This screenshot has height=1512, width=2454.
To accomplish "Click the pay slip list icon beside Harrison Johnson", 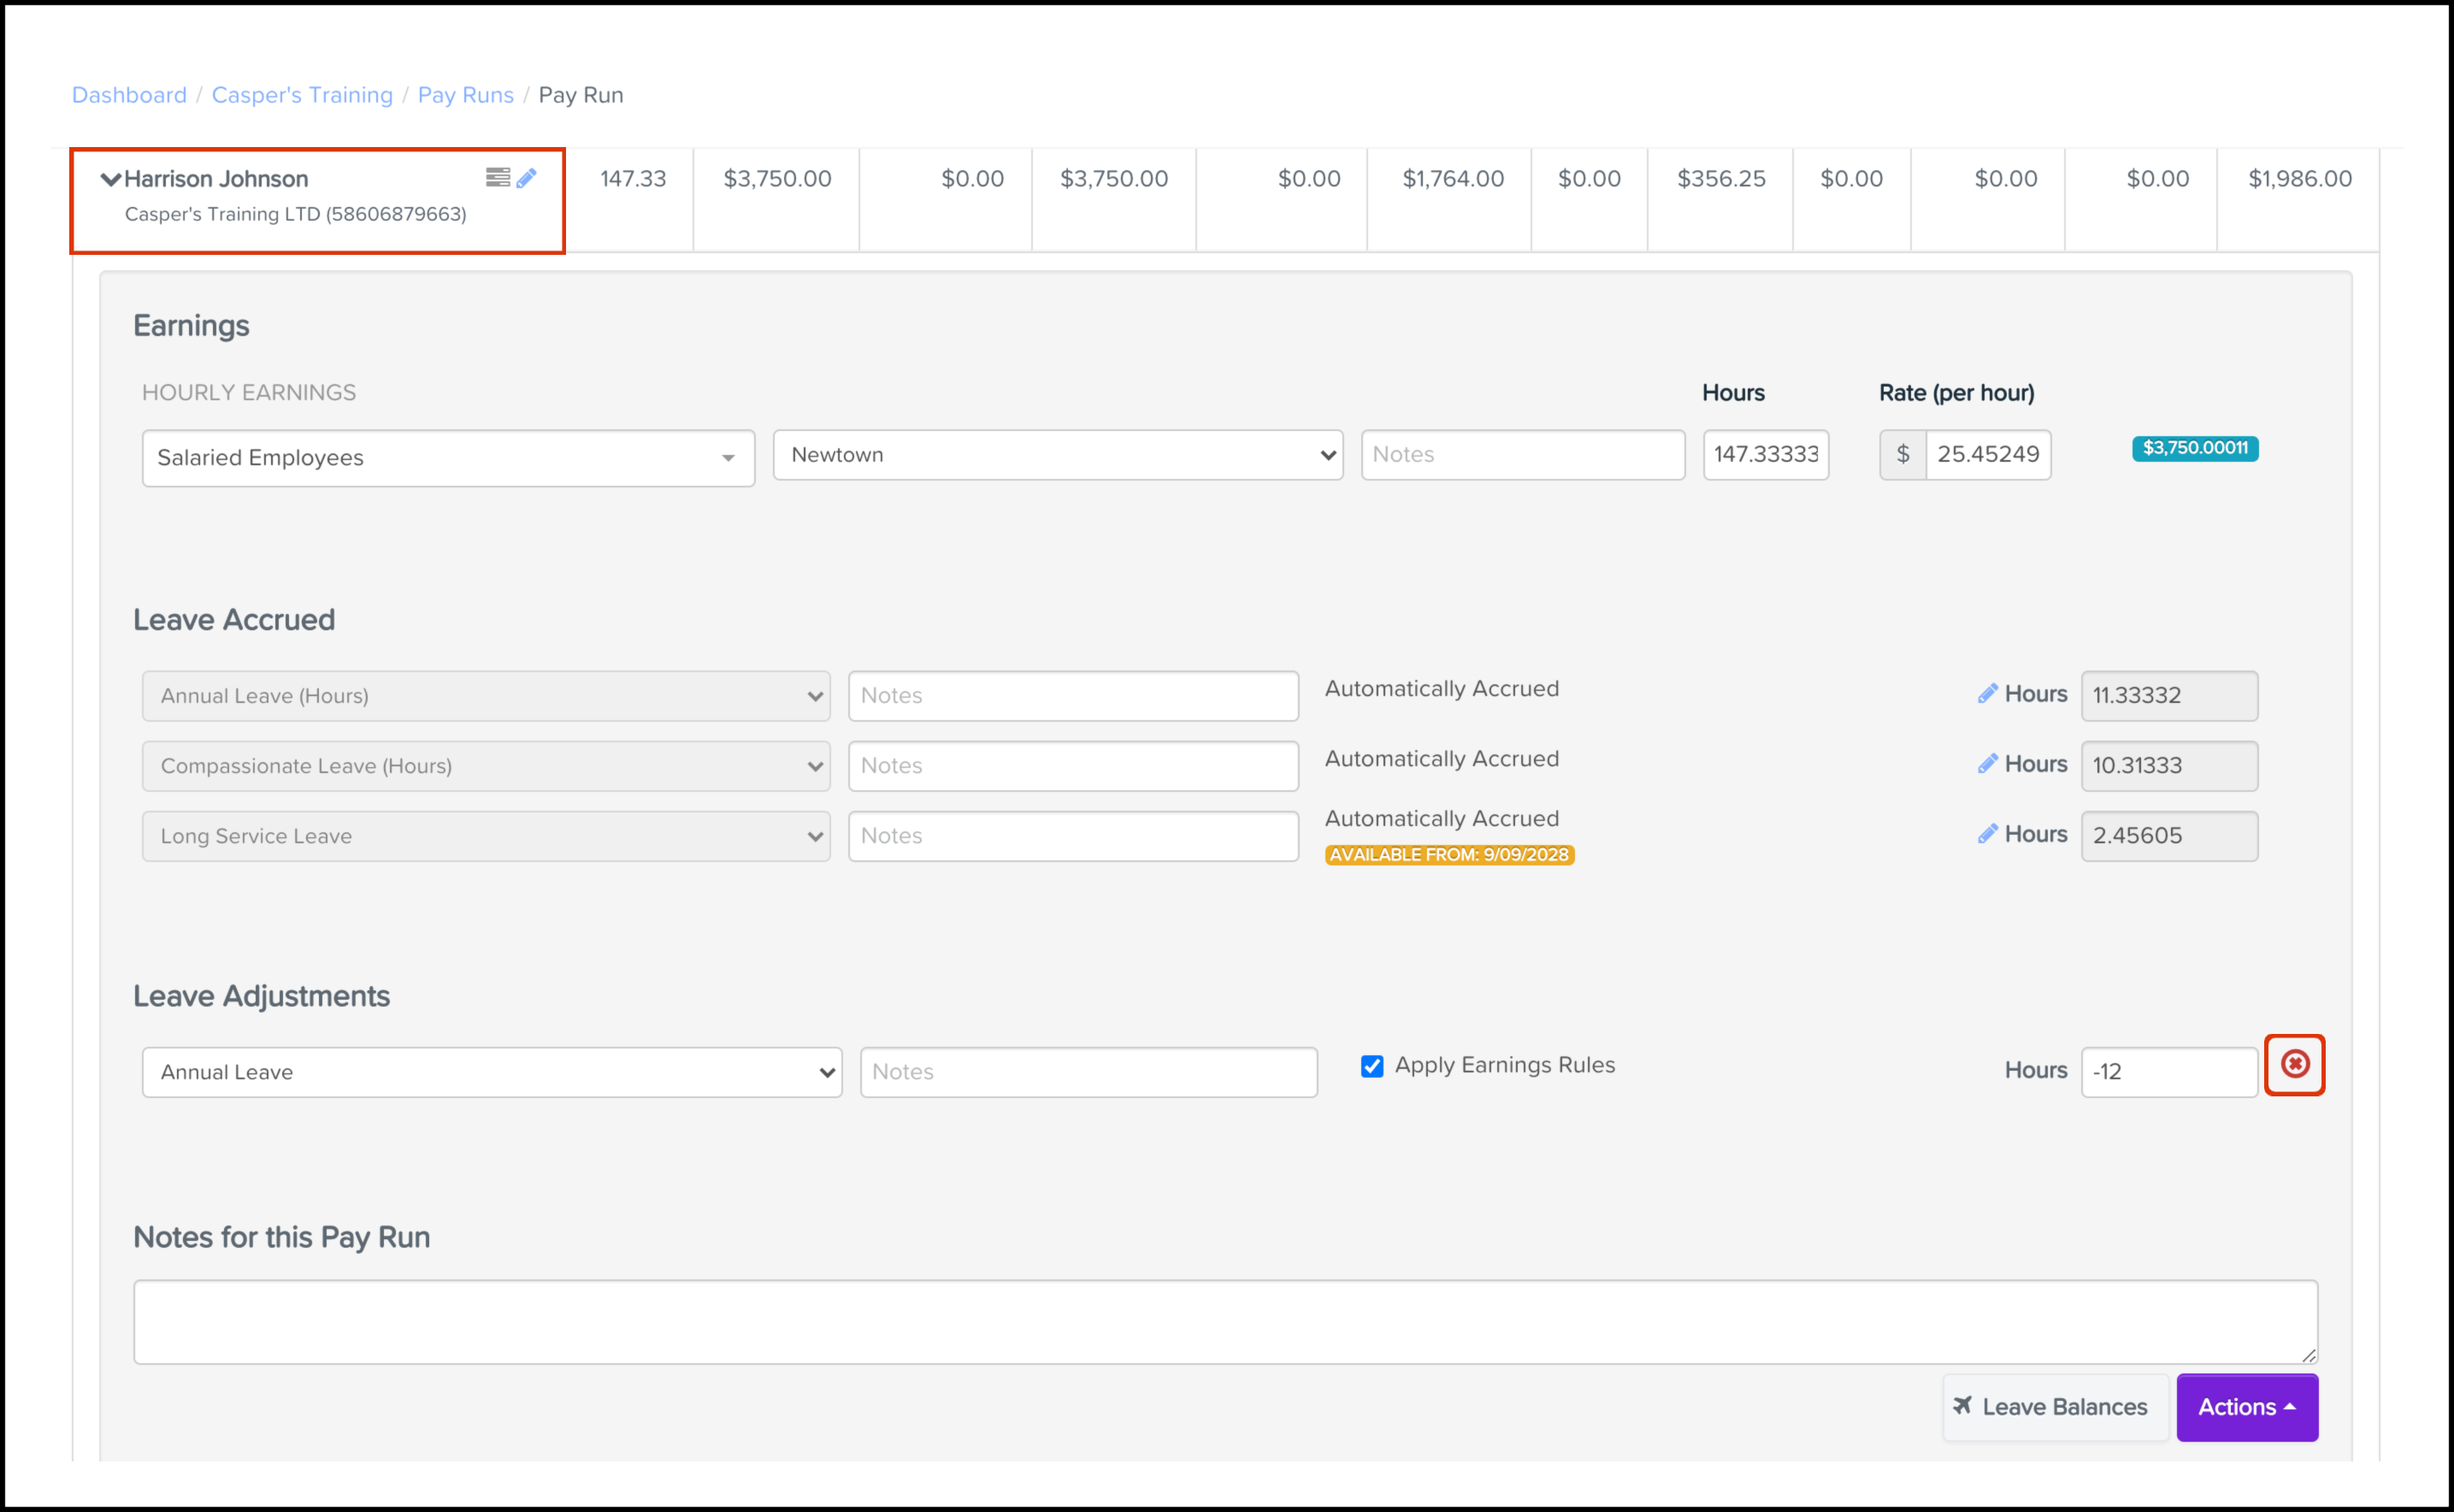I will (497, 177).
